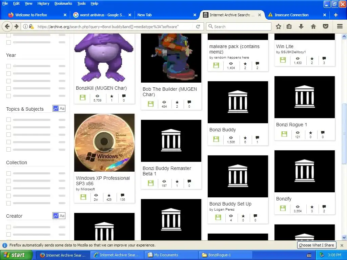Image resolution: width=347 pixels, height=260 pixels.
Task: Click the BonziKill purple gorilla thumbnail
Action: click(x=104, y=58)
